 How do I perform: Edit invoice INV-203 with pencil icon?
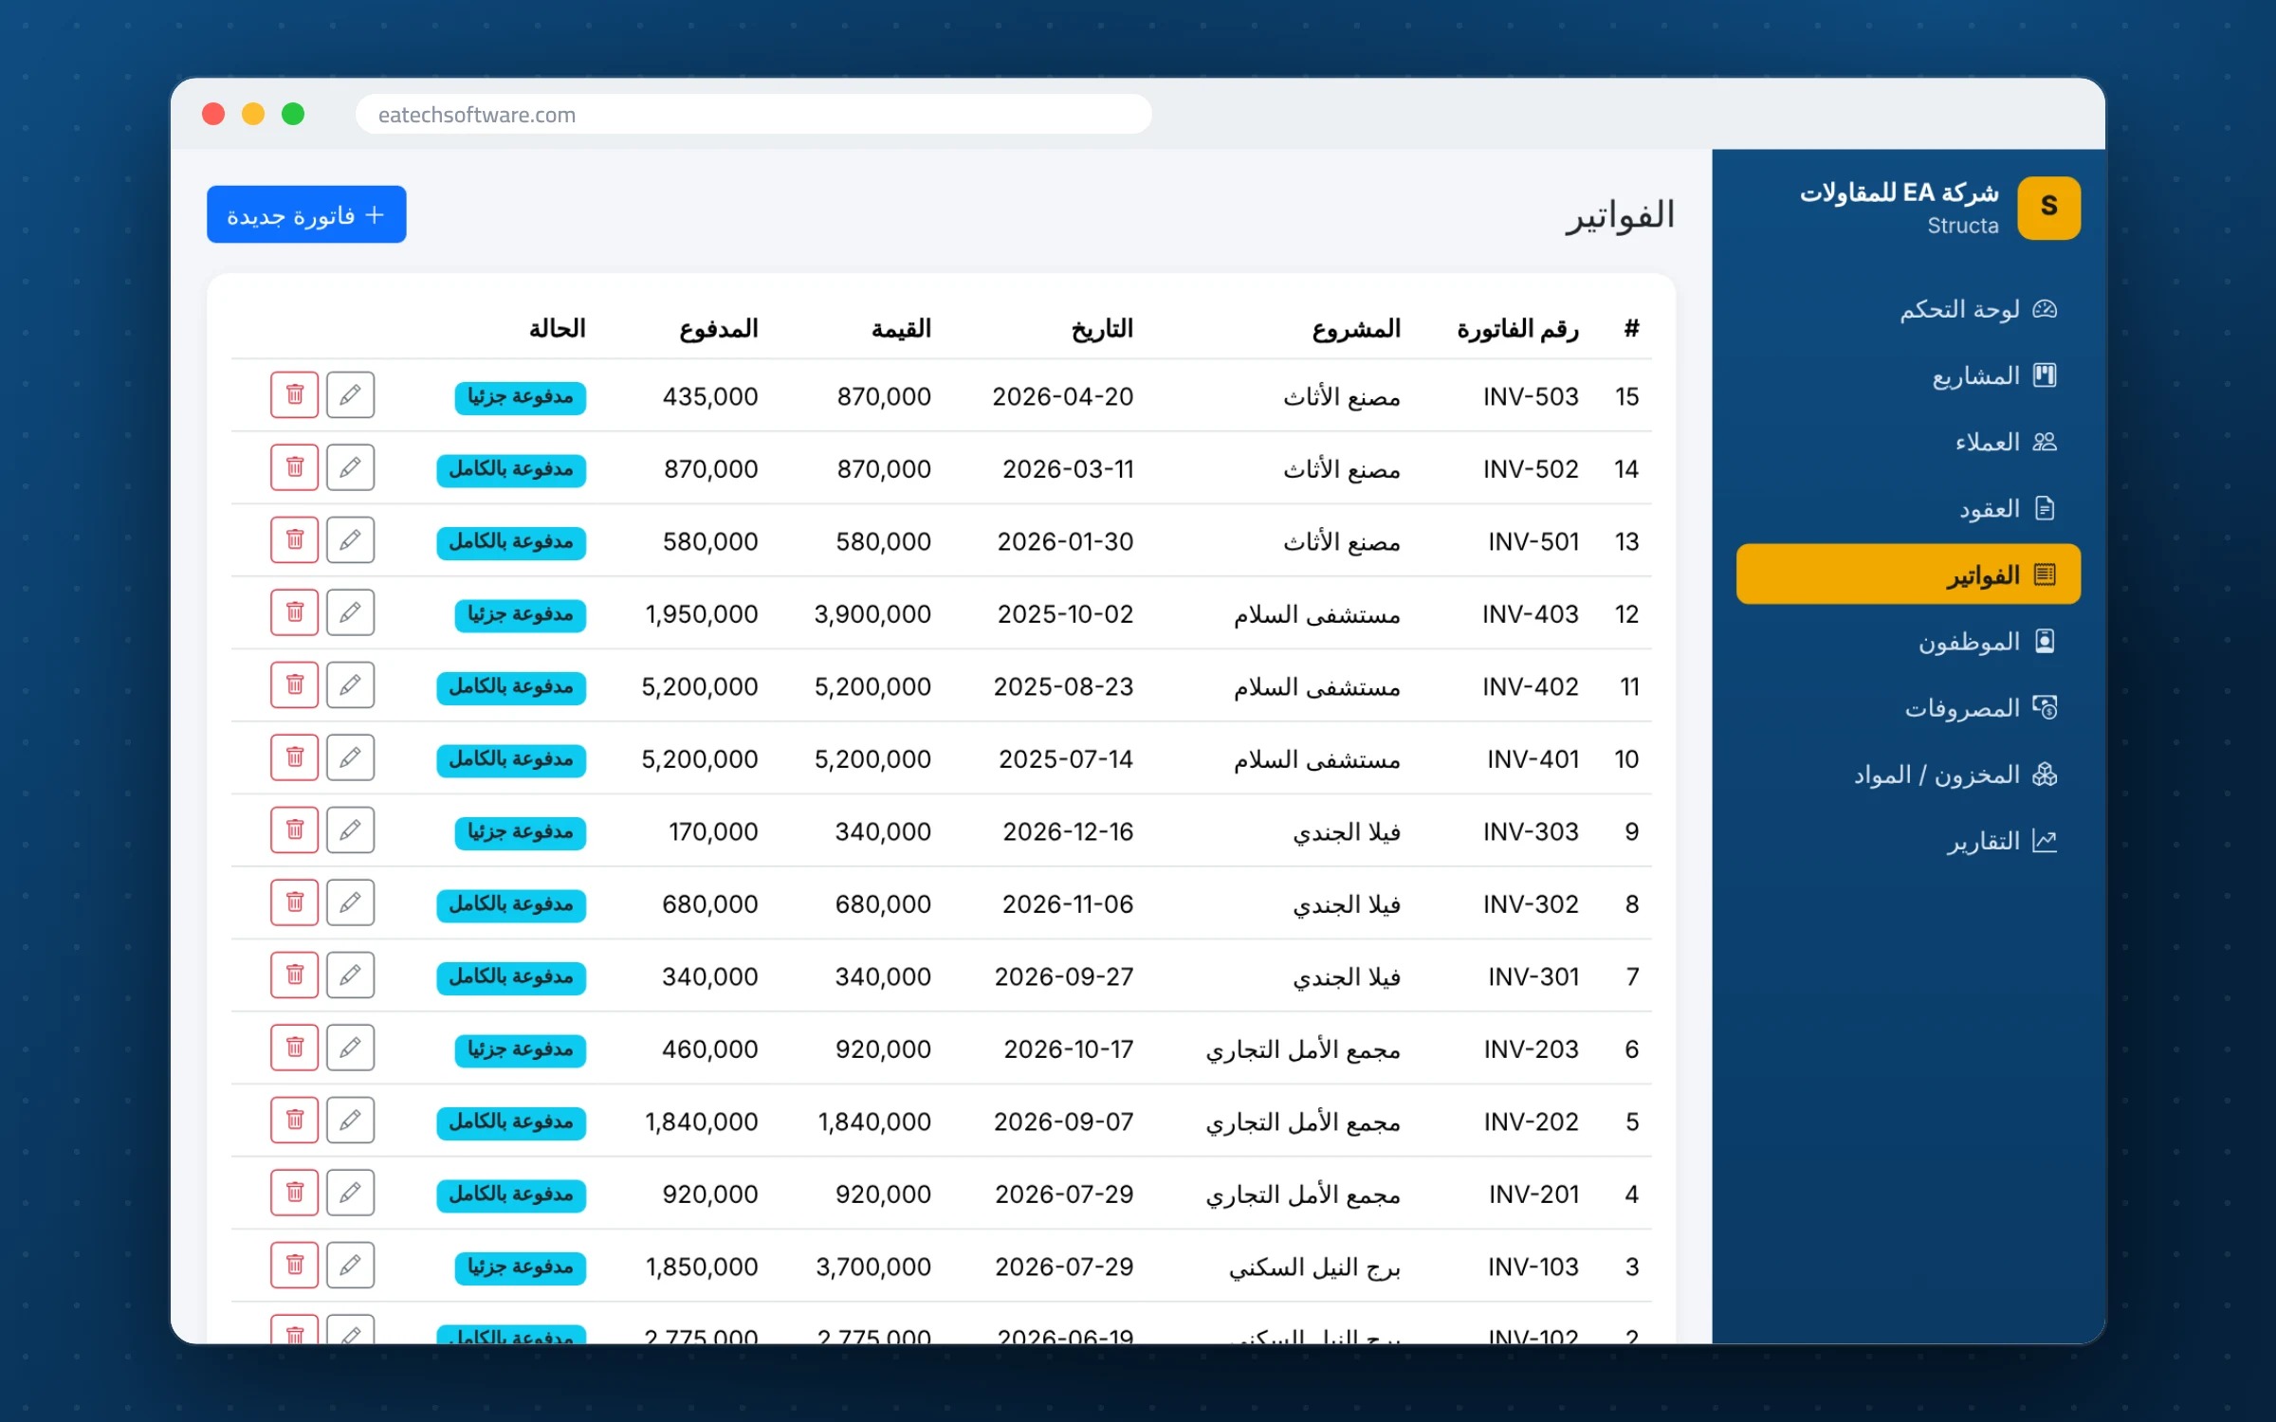(350, 1048)
